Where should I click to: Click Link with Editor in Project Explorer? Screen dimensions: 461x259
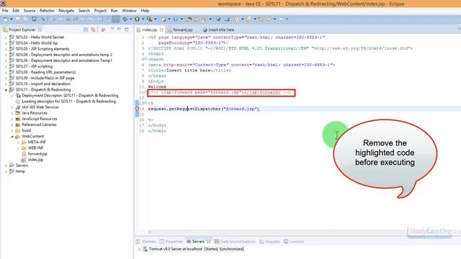click(93, 29)
